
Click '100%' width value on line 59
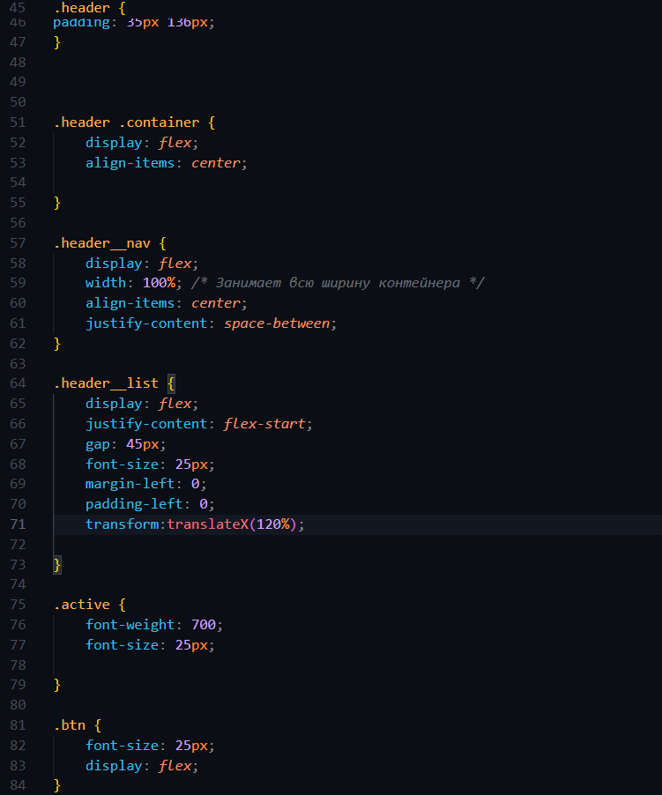159,283
